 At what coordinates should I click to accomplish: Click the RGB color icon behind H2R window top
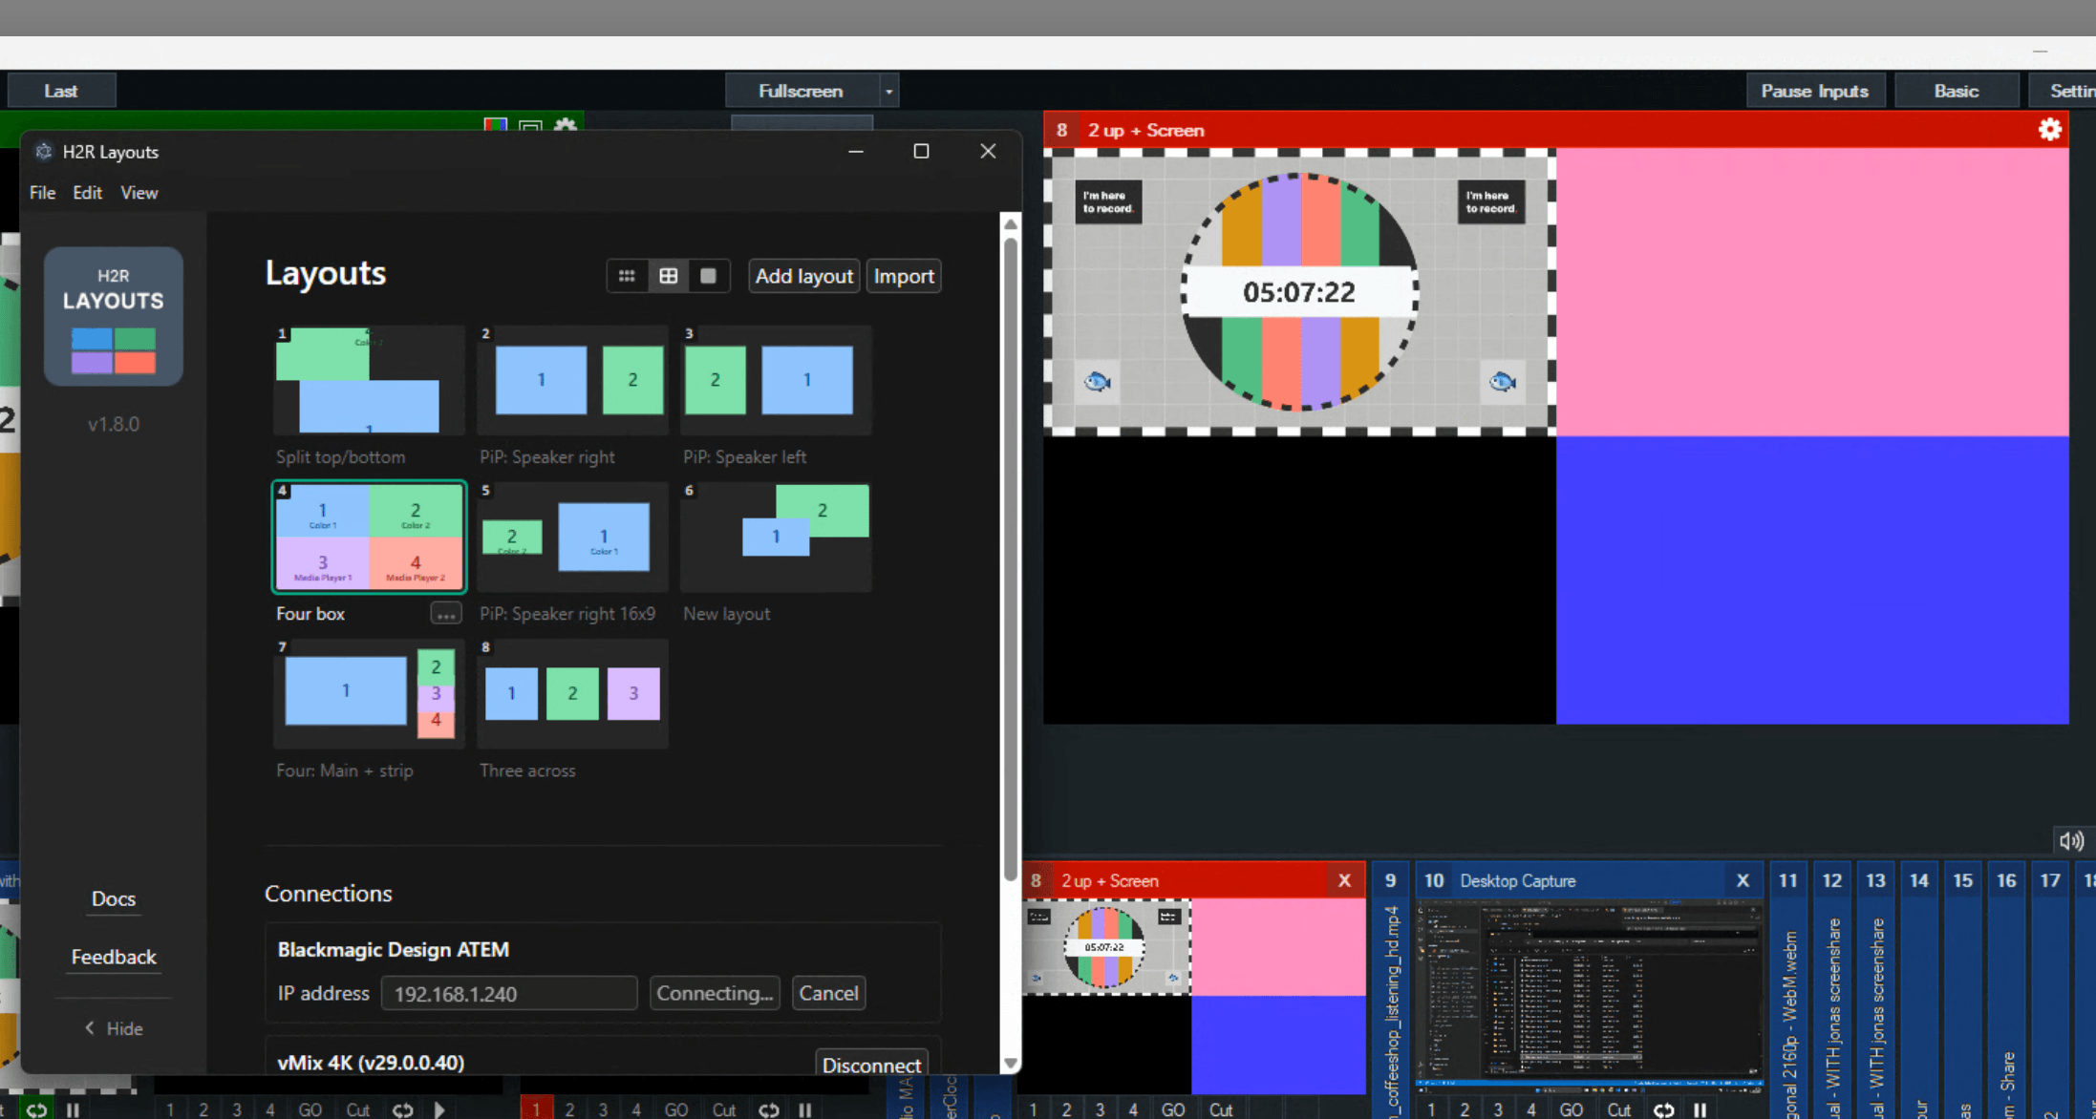[495, 125]
